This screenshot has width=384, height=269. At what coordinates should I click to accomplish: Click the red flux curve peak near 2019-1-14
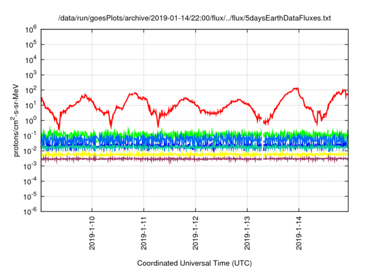(296, 88)
